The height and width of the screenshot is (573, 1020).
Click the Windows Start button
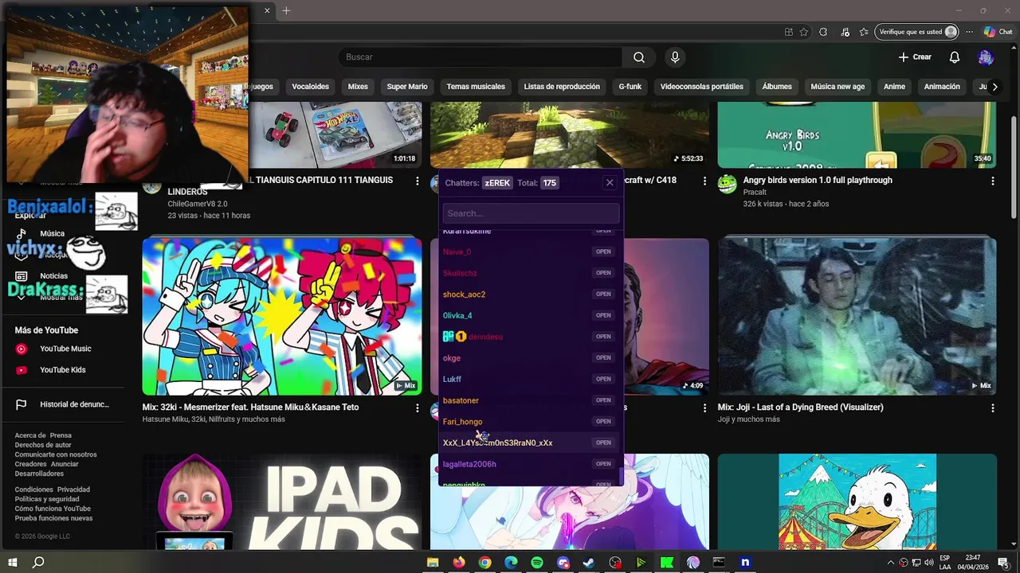[13, 562]
